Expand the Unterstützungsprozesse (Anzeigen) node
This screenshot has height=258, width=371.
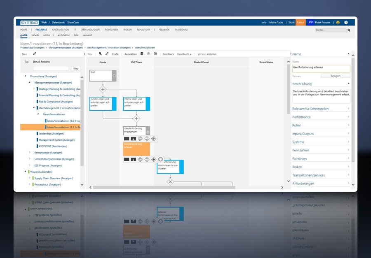click(x=30, y=159)
